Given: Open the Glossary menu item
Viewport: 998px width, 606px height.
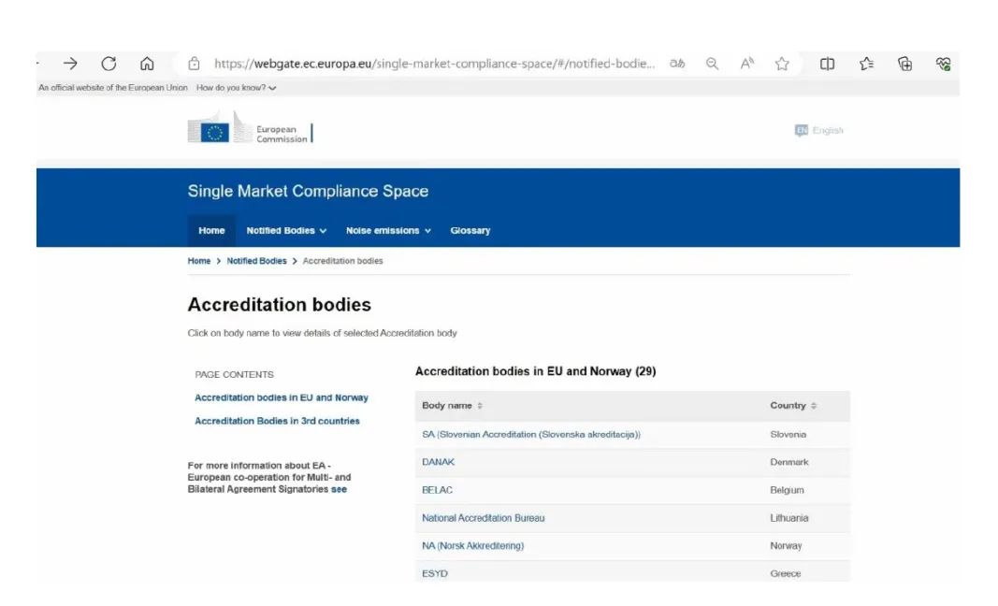Looking at the screenshot, I should 470,231.
